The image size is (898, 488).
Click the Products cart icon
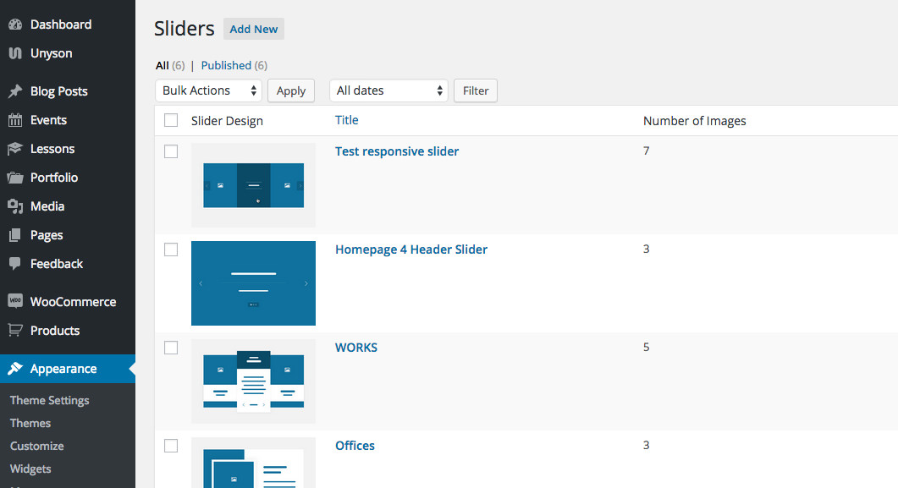pyautogui.click(x=15, y=330)
